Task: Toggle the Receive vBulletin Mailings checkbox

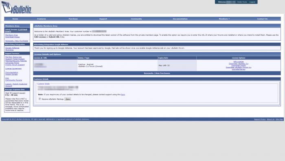Action: point(39,99)
